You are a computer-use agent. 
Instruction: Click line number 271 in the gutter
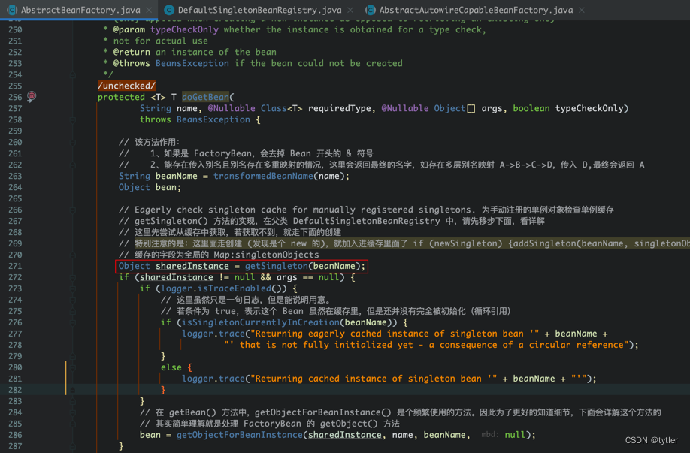pos(15,266)
